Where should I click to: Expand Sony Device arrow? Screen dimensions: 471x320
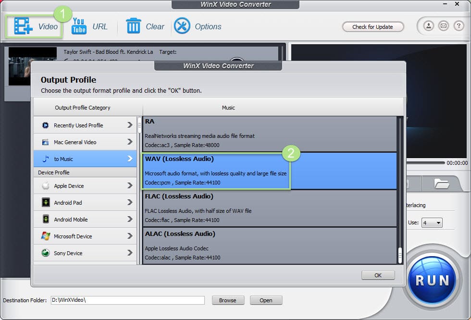130,253
